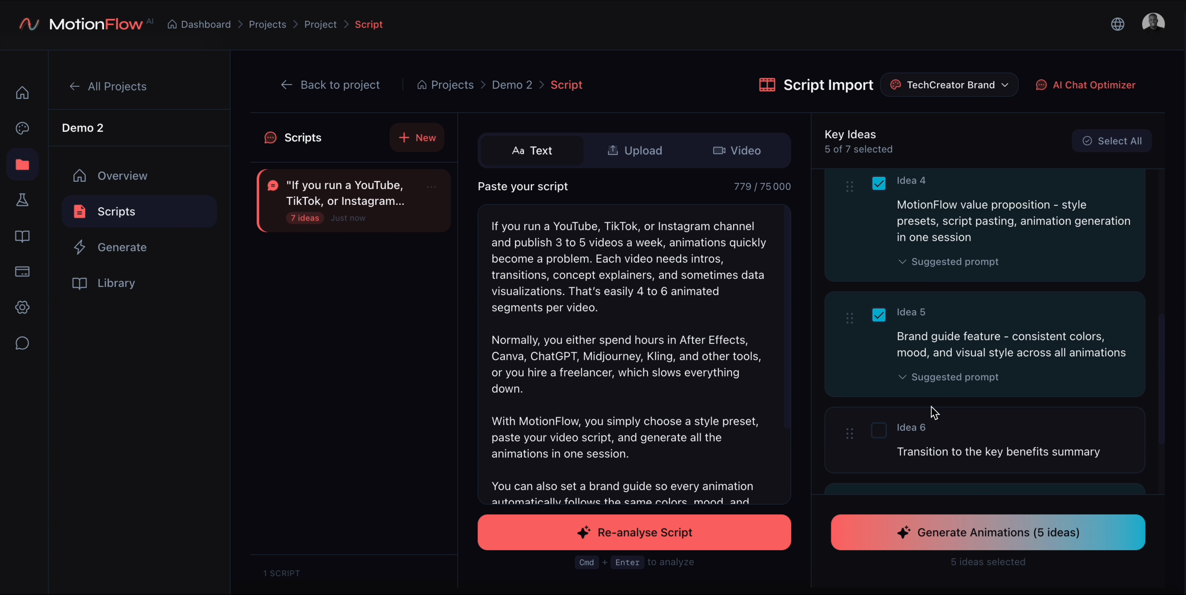
Task: Click the palette icon in left rail
Action: [x=22, y=128]
